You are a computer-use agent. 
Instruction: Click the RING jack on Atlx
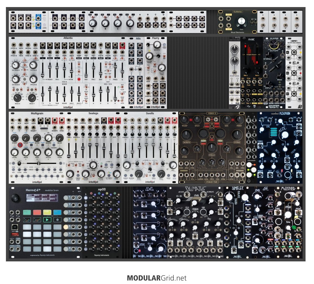coord(140,60)
